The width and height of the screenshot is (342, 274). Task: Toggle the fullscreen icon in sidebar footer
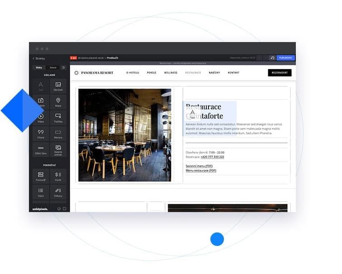(x=65, y=208)
